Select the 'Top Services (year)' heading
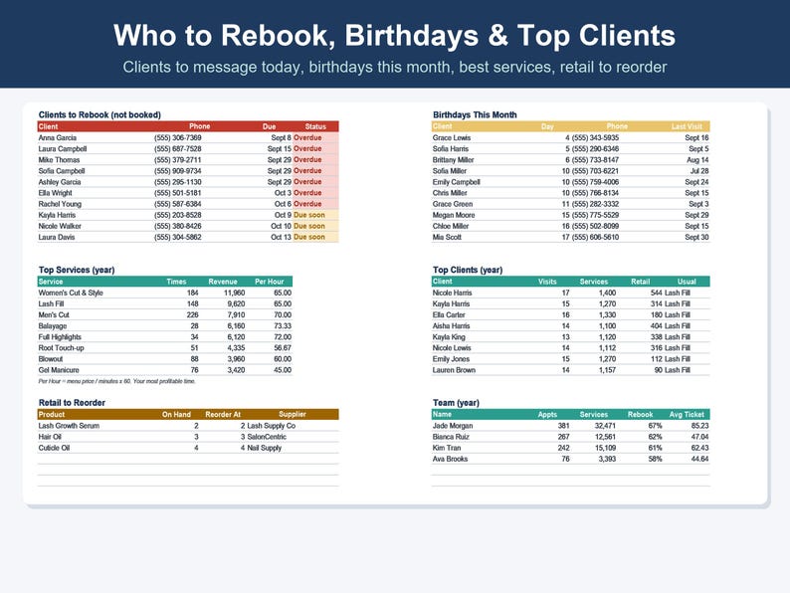This screenshot has height=593, width=790. coord(77,270)
